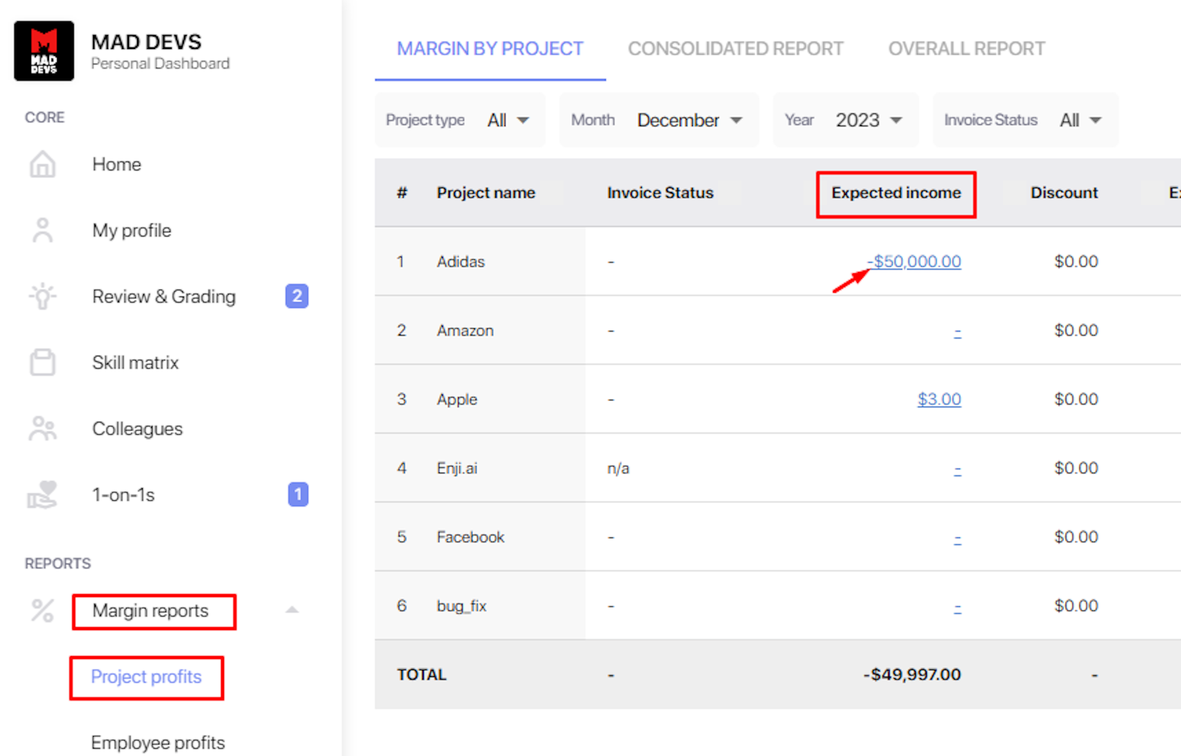Click the Margin reports percent icon
The width and height of the screenshot is (1181, 756).
point(43,611)
